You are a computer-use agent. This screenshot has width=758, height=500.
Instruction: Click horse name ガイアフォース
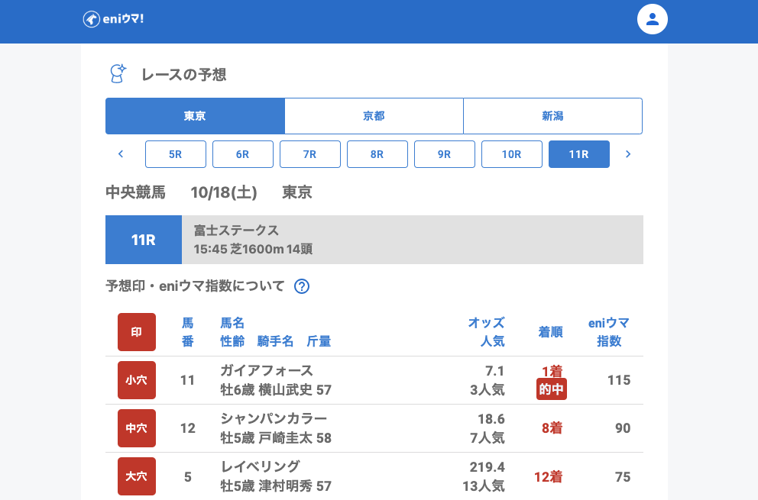(267, 371)
